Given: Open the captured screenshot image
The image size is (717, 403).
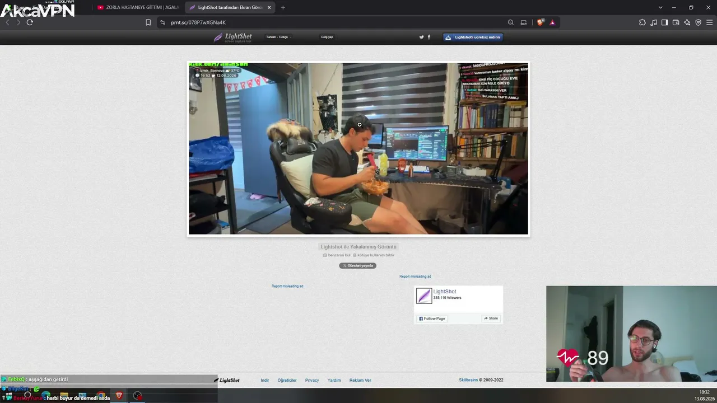Looking at the screenshot, I should [x=358, y=148].
